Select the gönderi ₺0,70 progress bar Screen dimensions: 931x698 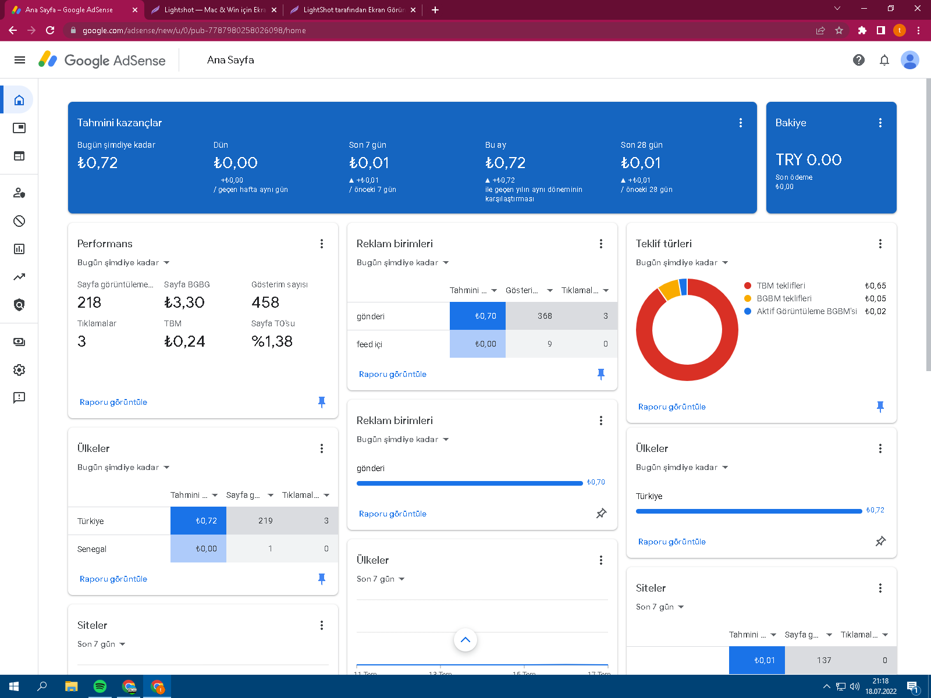[470, 483]
